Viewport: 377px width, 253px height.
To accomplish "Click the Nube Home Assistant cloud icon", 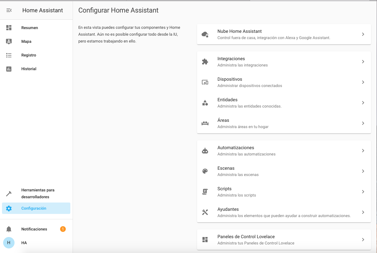I will click(x=205, y=34).
